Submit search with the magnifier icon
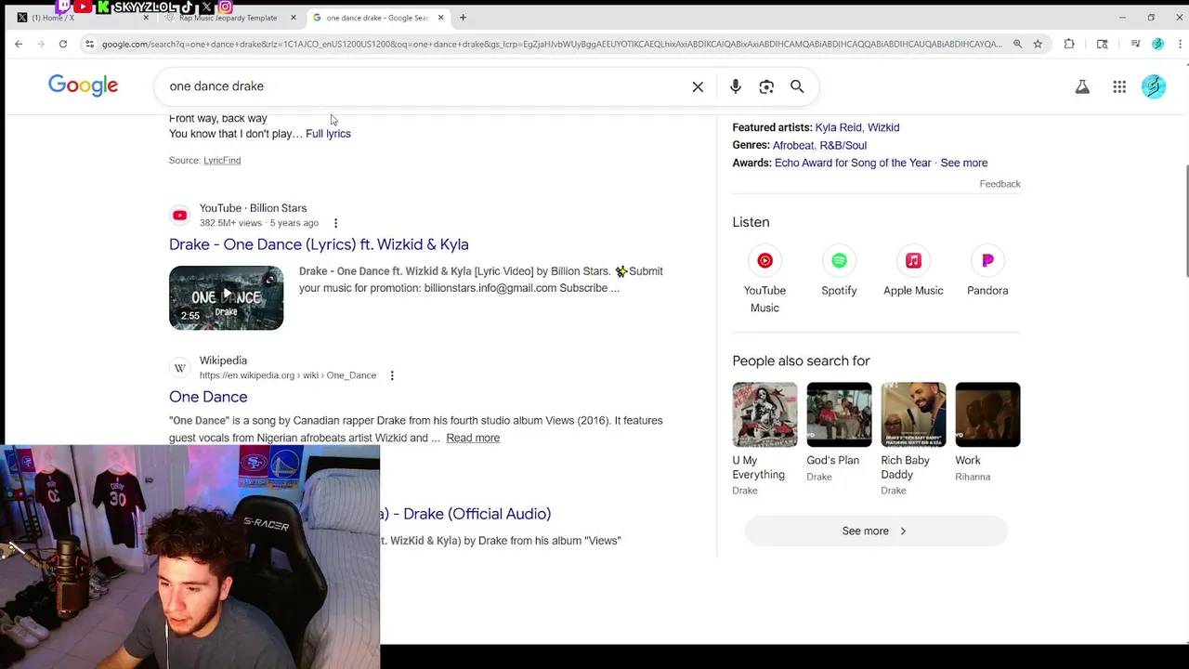The height and width of the screenshot is (669, 1189). tap(797, 86)
